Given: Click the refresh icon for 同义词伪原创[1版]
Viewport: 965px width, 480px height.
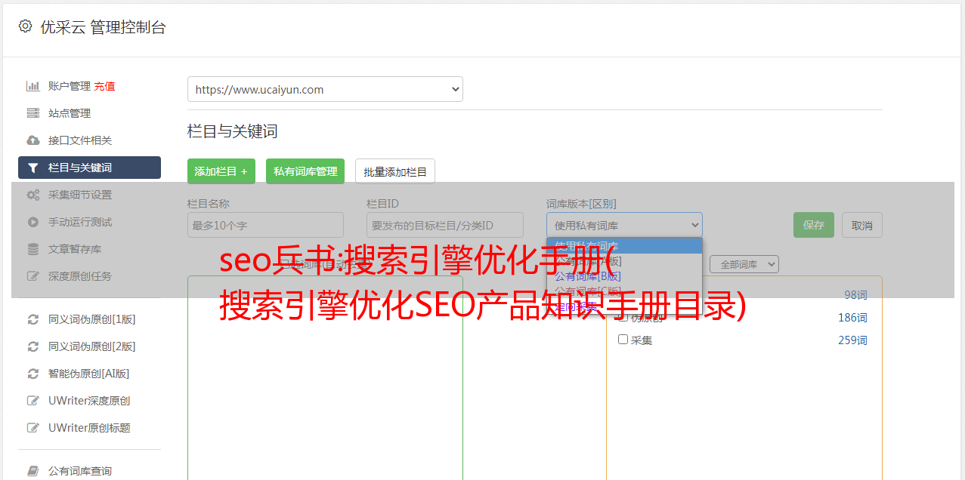Looking at the screenshot, I should point(32,319).
